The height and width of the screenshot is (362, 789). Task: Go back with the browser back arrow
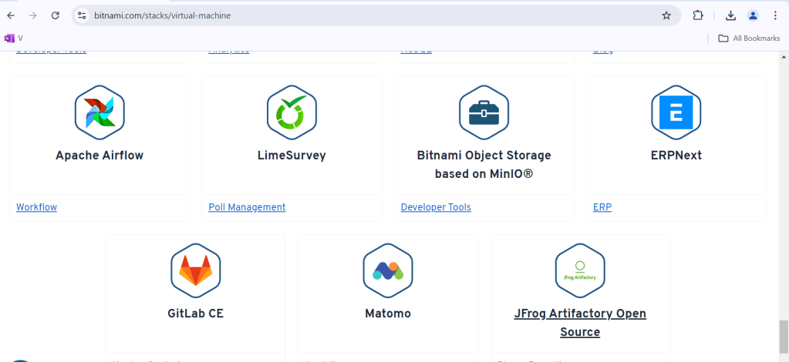[x=11, y=15]
